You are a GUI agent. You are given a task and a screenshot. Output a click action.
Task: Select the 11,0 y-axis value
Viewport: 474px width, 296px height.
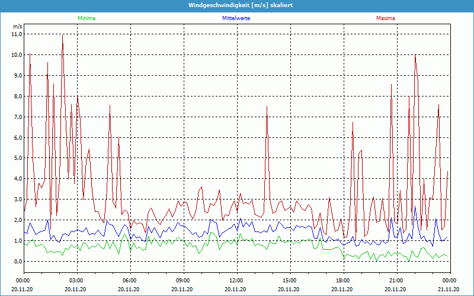point(17,34)
